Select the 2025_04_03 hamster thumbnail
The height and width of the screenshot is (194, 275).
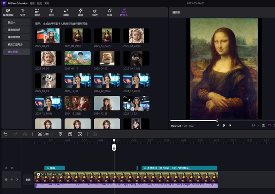[107, 58]
